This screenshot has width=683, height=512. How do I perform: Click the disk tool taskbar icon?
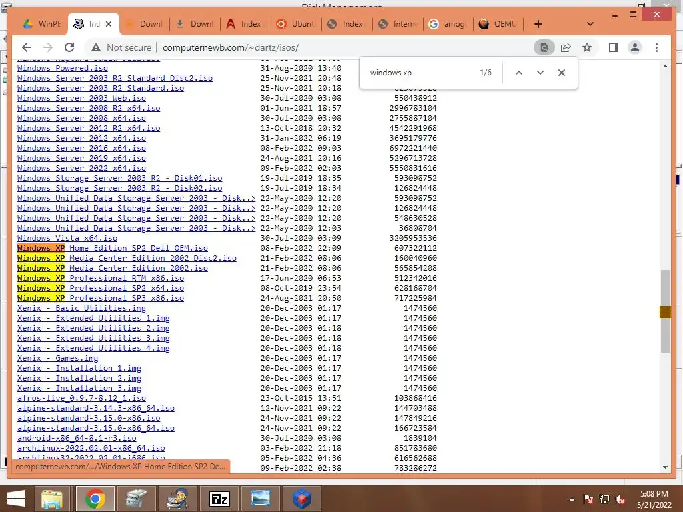[x=136, y=499]
